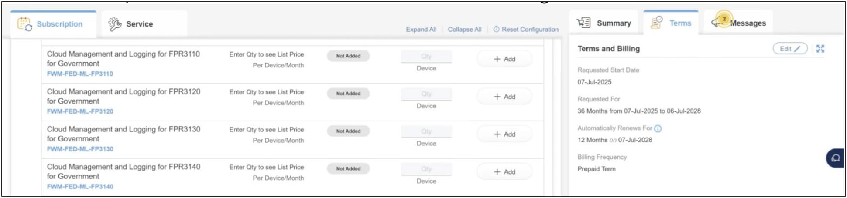Open the Summary tab
847x198 pixels.
pyautogui.click(x=614, y=23)
